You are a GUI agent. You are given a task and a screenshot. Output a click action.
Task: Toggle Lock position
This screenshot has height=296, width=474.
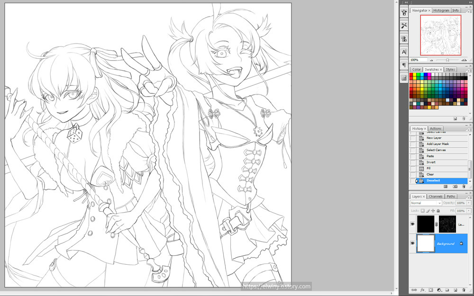(433, 211)
